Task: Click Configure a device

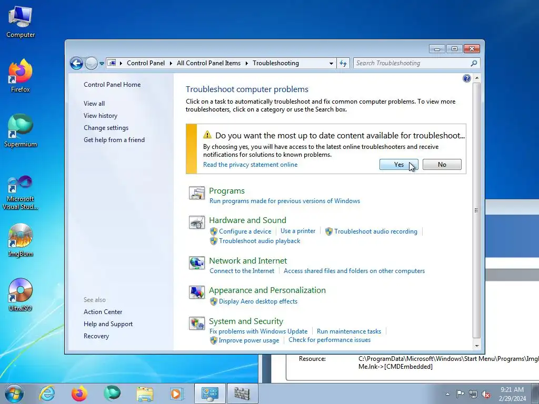Action: coord(245,231)
